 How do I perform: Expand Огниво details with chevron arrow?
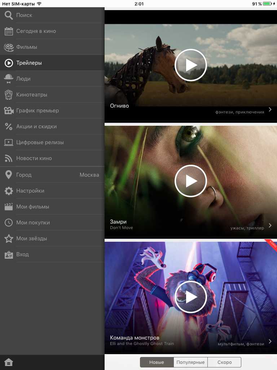pyautogui.click(x=270, y=109)
